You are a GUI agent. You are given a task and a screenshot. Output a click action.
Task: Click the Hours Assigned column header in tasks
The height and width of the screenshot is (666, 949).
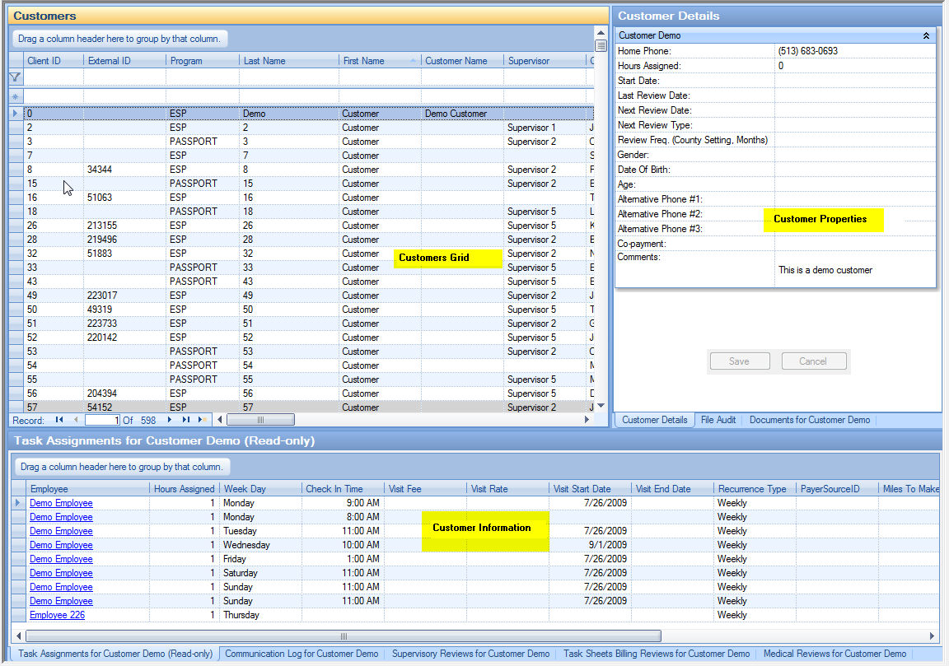click(184, 489)
